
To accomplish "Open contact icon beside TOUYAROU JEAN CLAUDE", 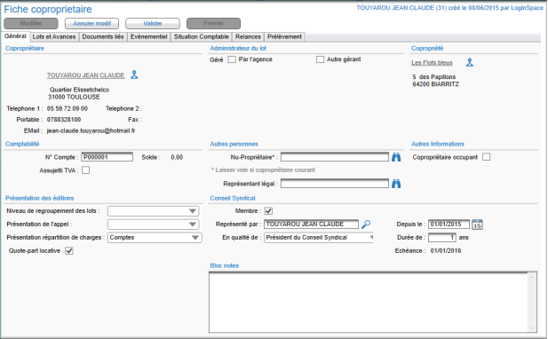I will coord(134,75).
